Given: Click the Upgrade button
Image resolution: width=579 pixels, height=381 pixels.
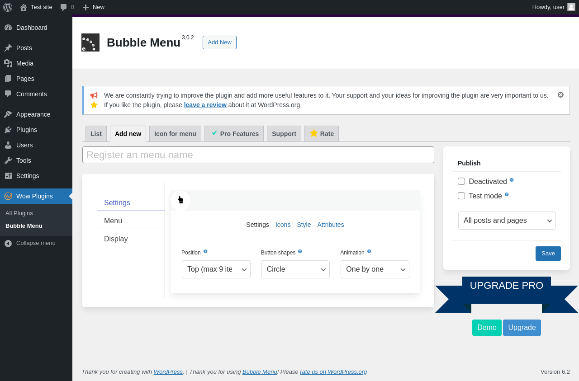Looking at the screenshot, I should [x=522, y=328].
